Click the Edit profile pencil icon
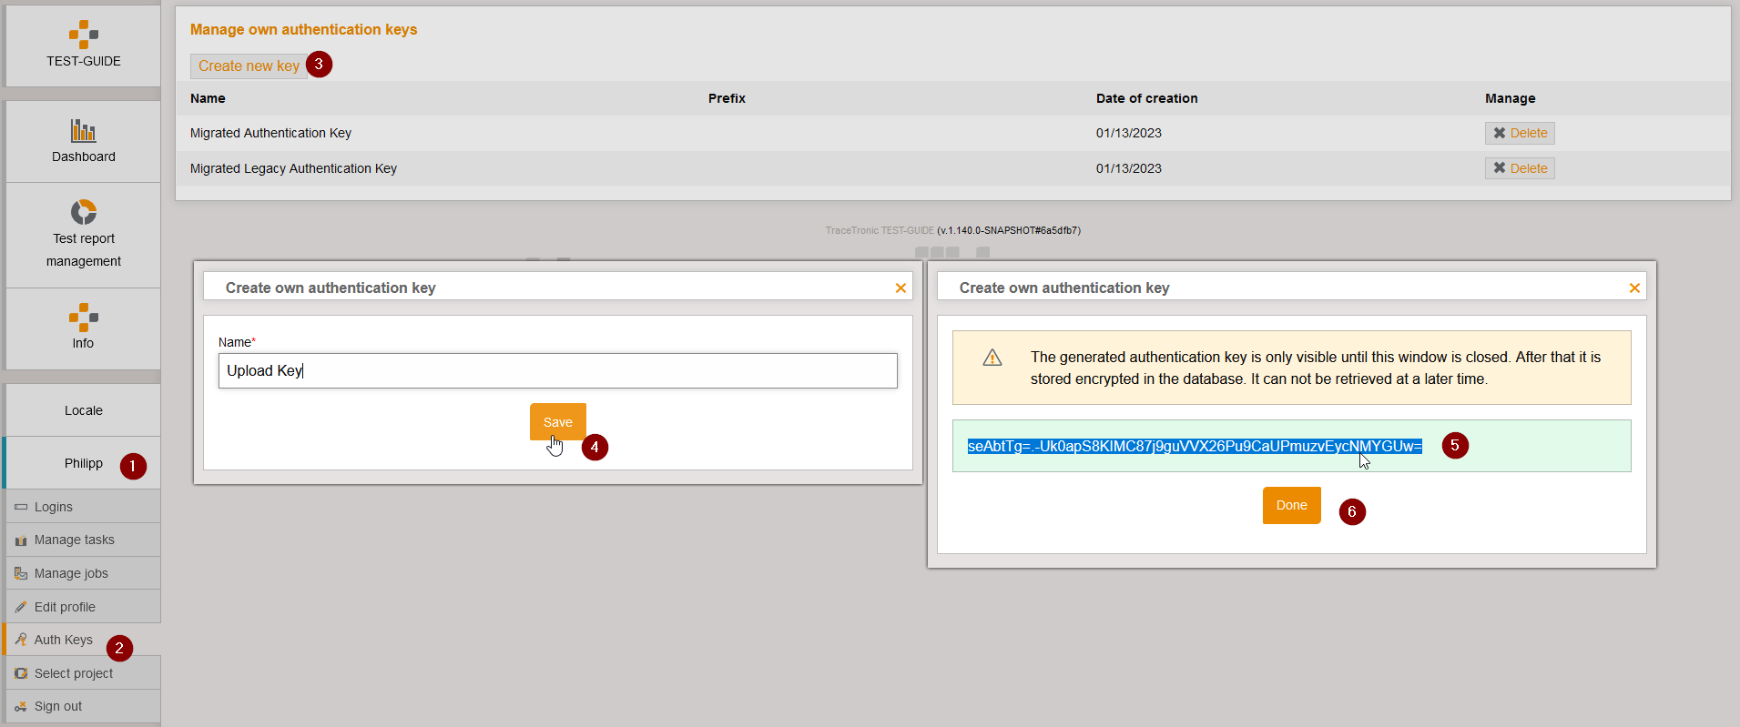This screenshot has height=727, width=1740. point(21,607)
